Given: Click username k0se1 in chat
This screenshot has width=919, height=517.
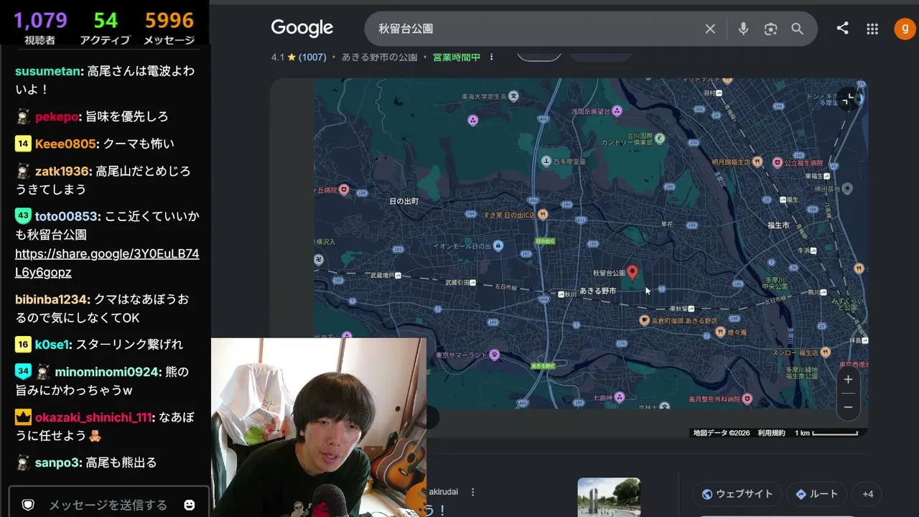Looking at the screenshot, I should point(52,345).
